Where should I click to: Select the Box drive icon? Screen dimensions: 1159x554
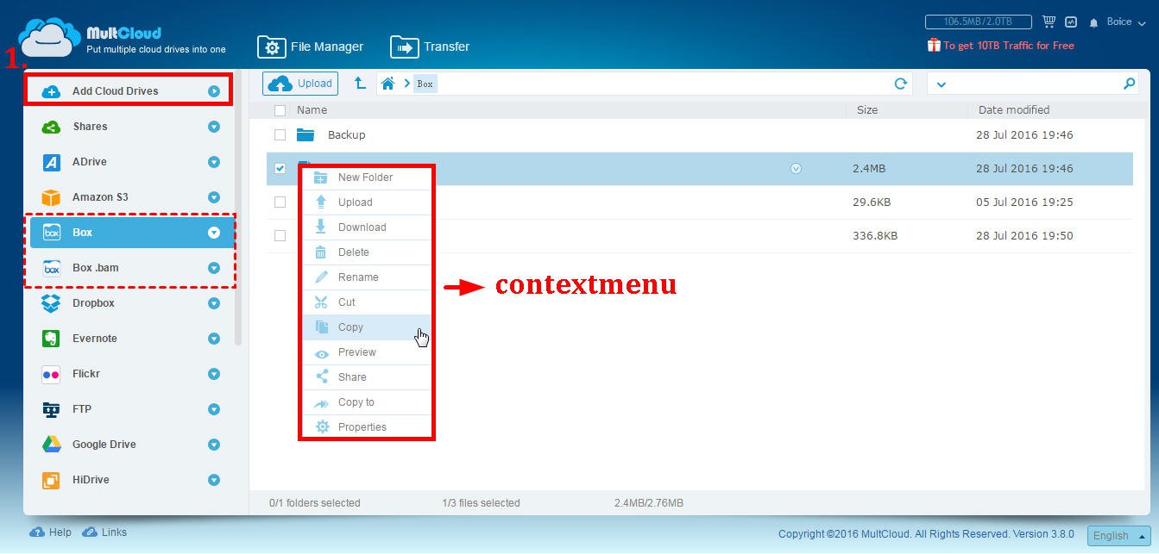click(51, 233)
